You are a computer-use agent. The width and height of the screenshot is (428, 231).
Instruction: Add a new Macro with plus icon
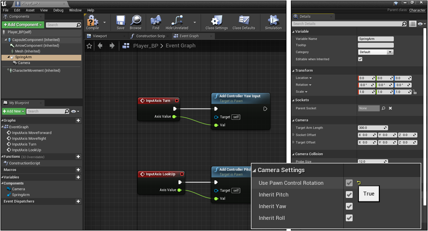click(78, 170)
